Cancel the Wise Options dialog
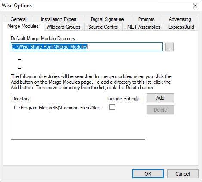 click(x=183, y=174)
